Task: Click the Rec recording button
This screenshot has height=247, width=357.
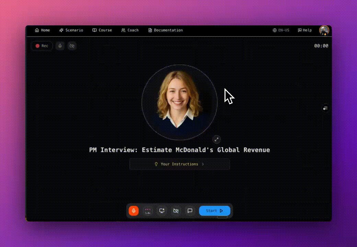Action: pyautogui.click(x=42, y=46)
